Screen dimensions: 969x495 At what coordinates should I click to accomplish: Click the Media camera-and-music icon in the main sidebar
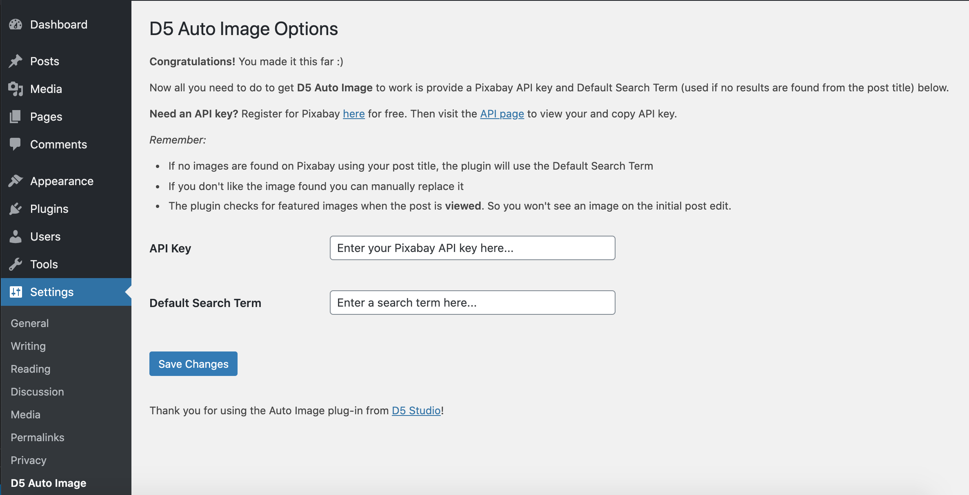(16, 89)
